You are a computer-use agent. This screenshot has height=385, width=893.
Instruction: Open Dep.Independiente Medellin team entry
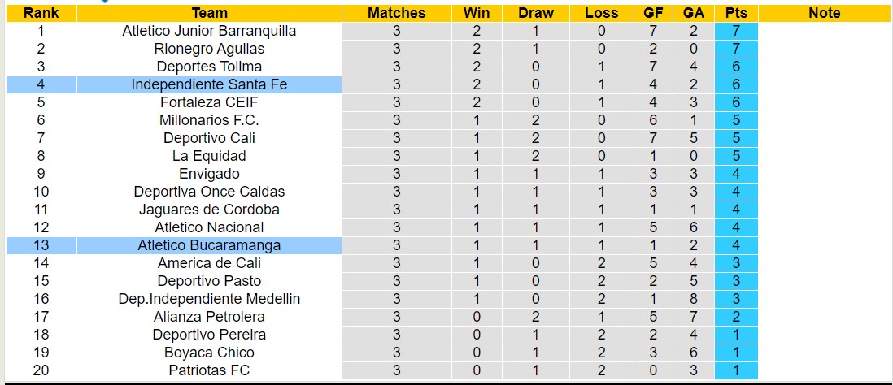pos(209,299)
